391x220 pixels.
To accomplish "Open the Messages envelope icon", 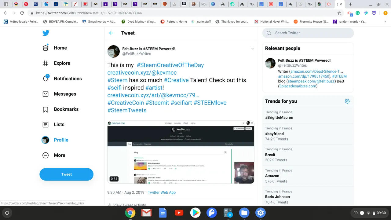I will click(x=46, y=94).
